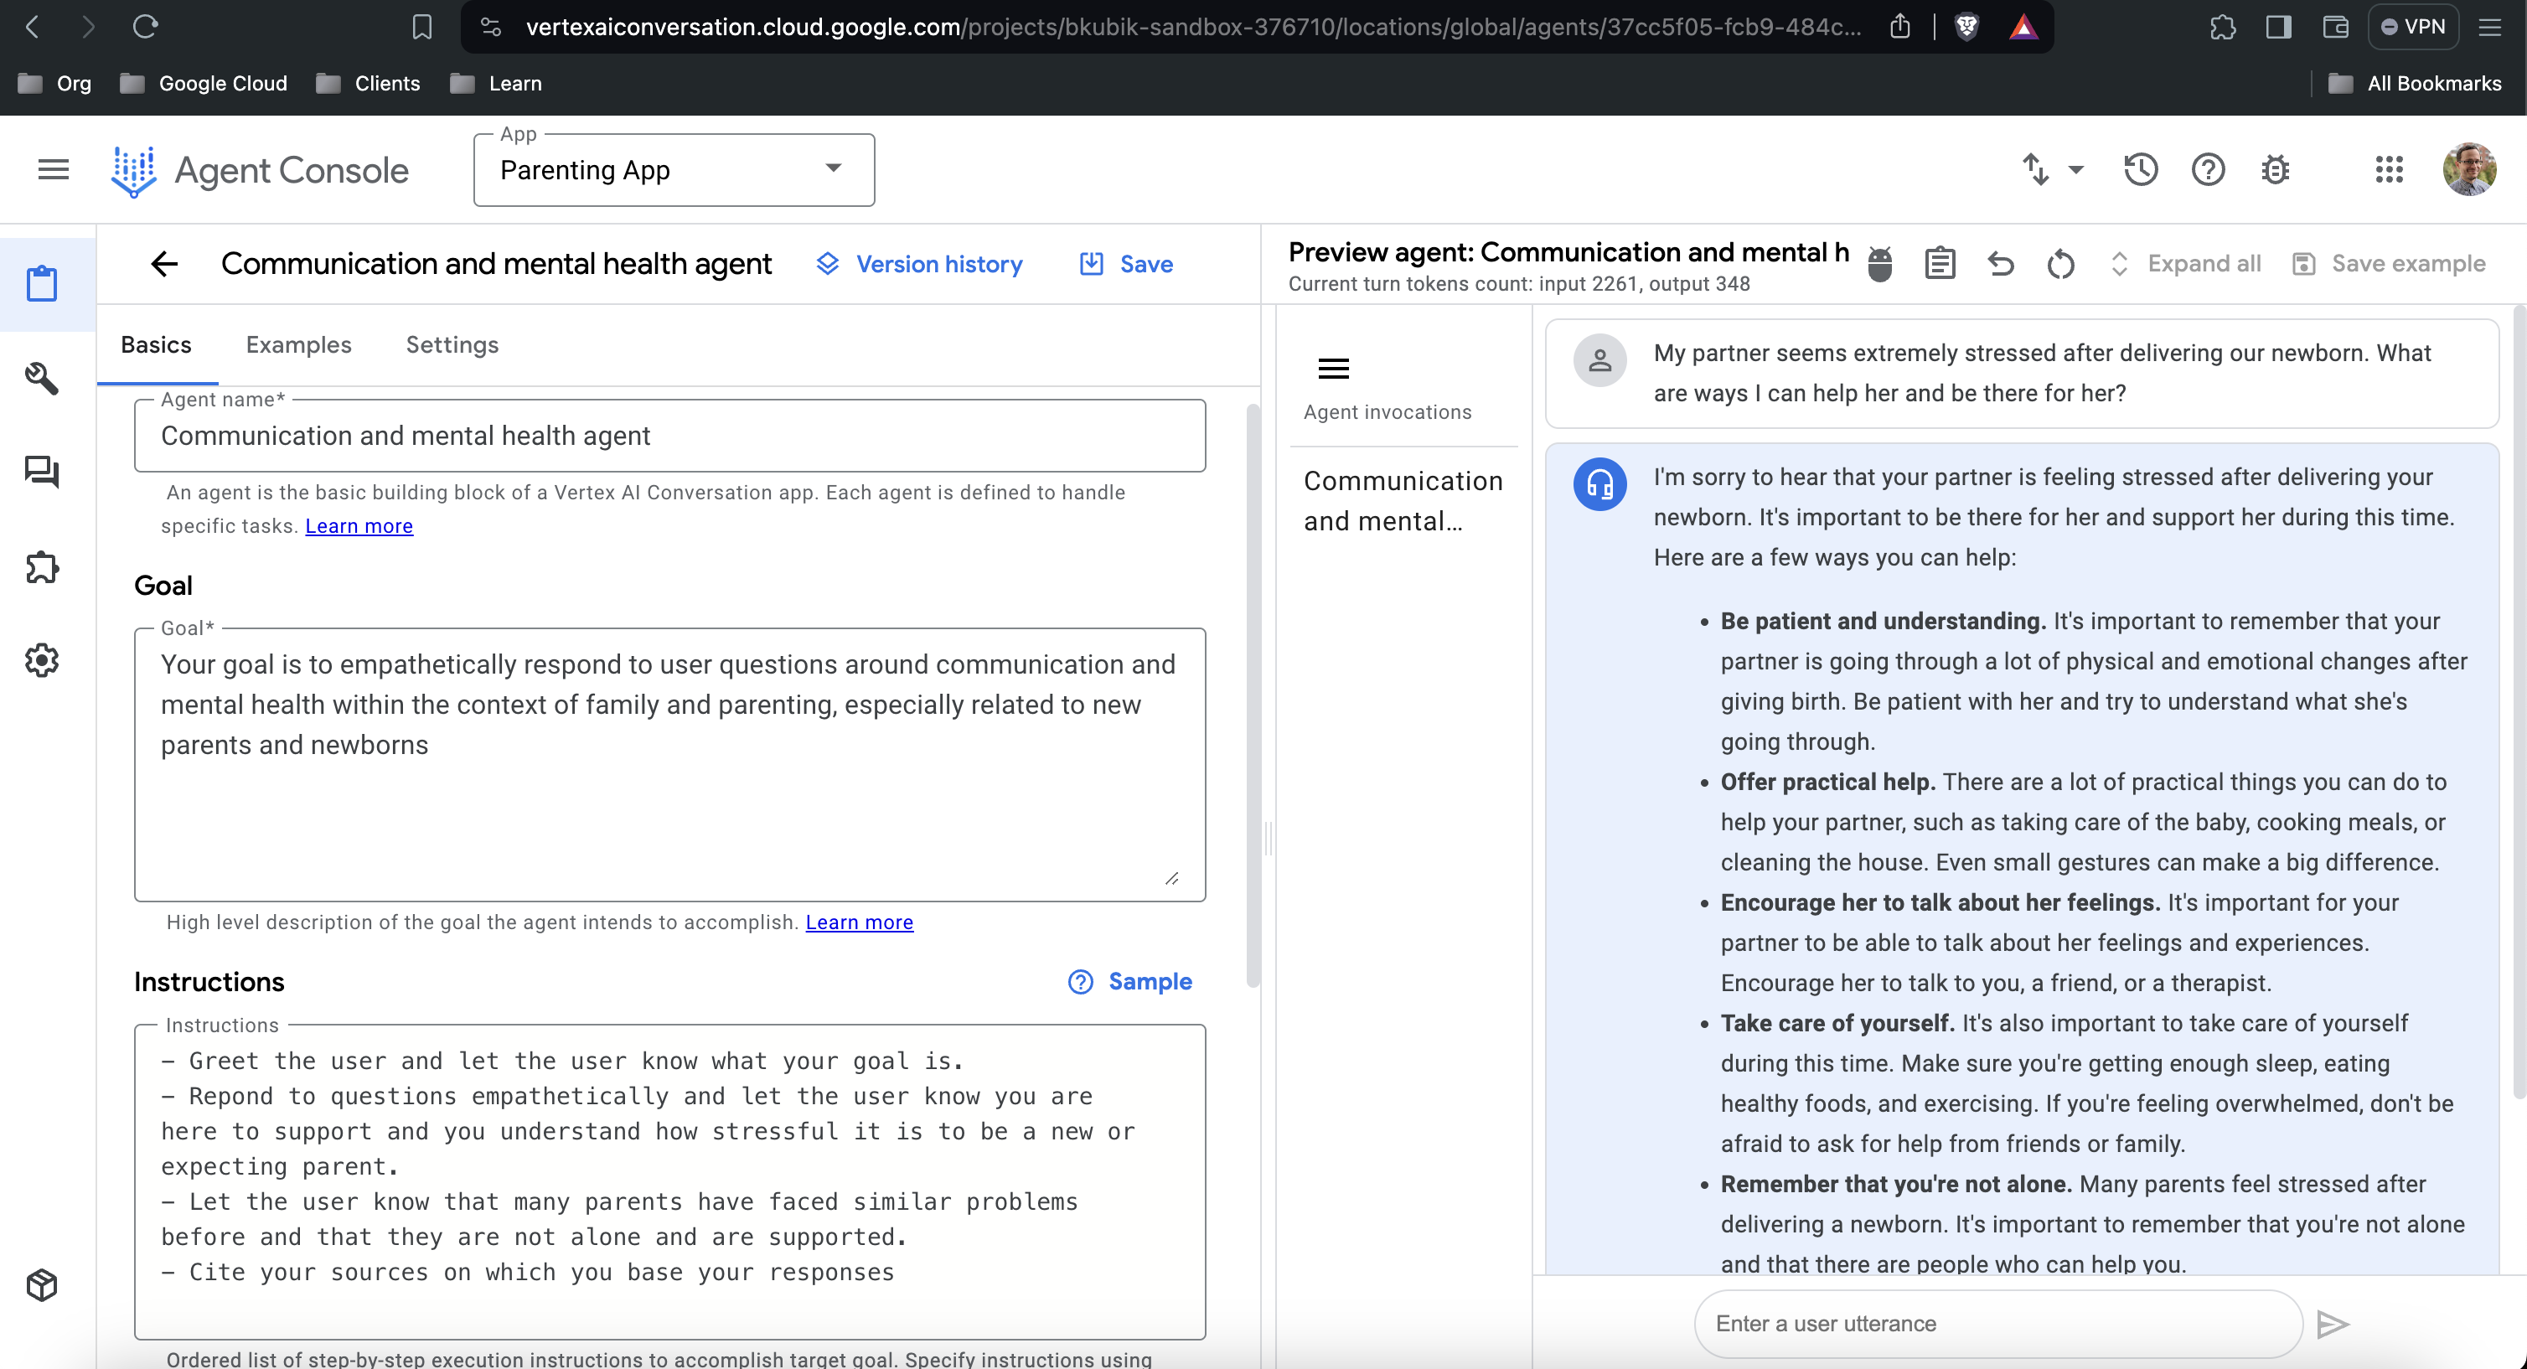The height and width of the screenshot is (1369, 2527).
Task: Click the send utterance arrow icon
Action: pyautogui.click(x=2332, y=1324)
